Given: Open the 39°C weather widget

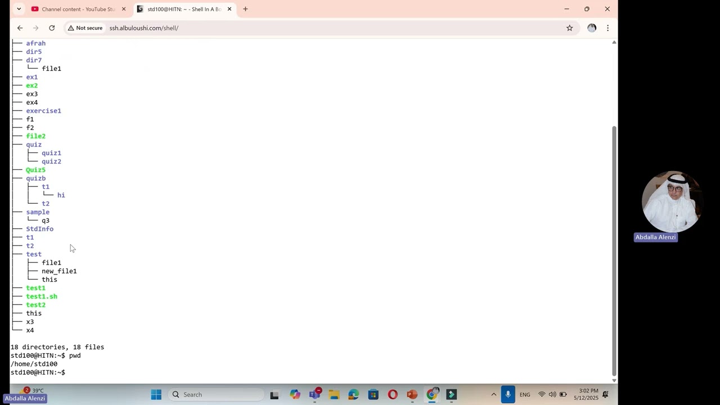Looking at the screenshot, I should click(x=33, y=390).
